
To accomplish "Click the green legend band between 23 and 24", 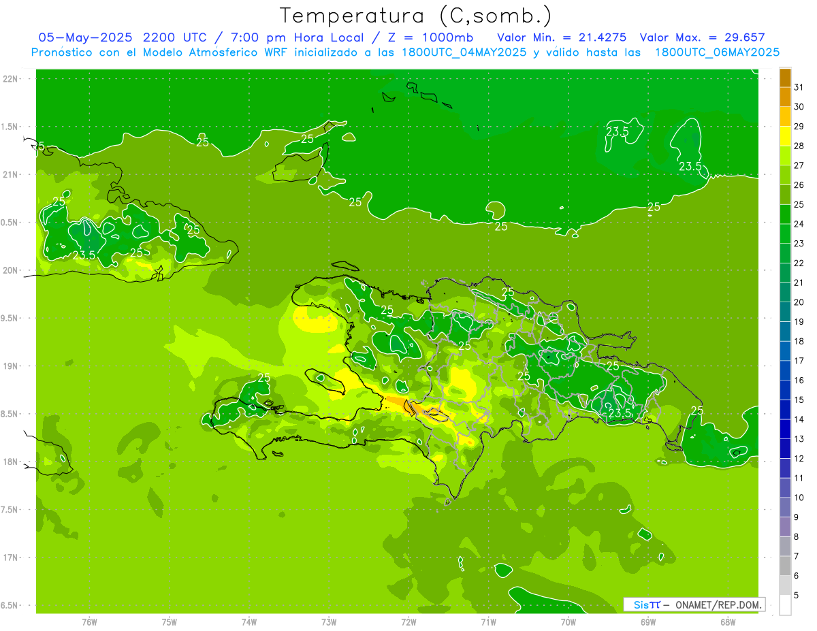I will [x=785, y=233].
